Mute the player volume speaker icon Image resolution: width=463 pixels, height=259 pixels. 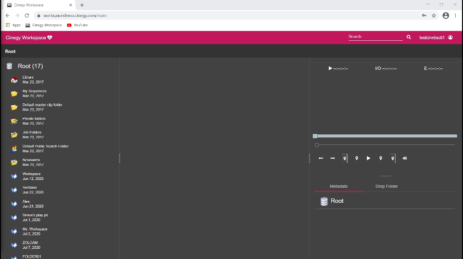(405, 158)
